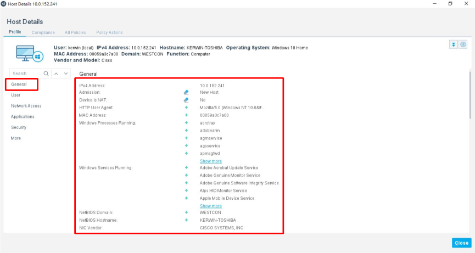Go to next search result with down chevron
Screen dimensions: 475x253
click(x=66, y=74)
